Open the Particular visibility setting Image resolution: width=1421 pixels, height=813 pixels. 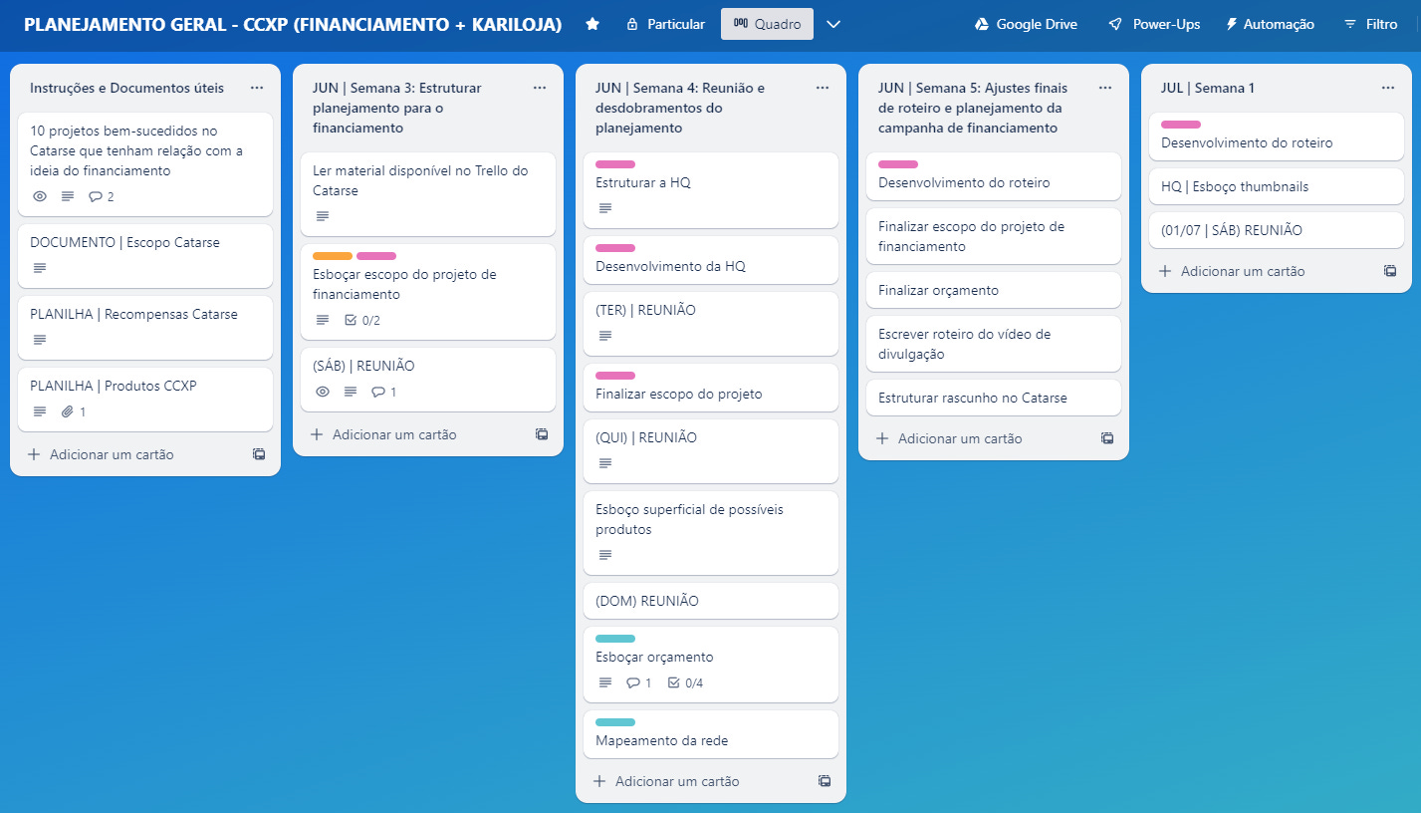[x=665, y=24]
